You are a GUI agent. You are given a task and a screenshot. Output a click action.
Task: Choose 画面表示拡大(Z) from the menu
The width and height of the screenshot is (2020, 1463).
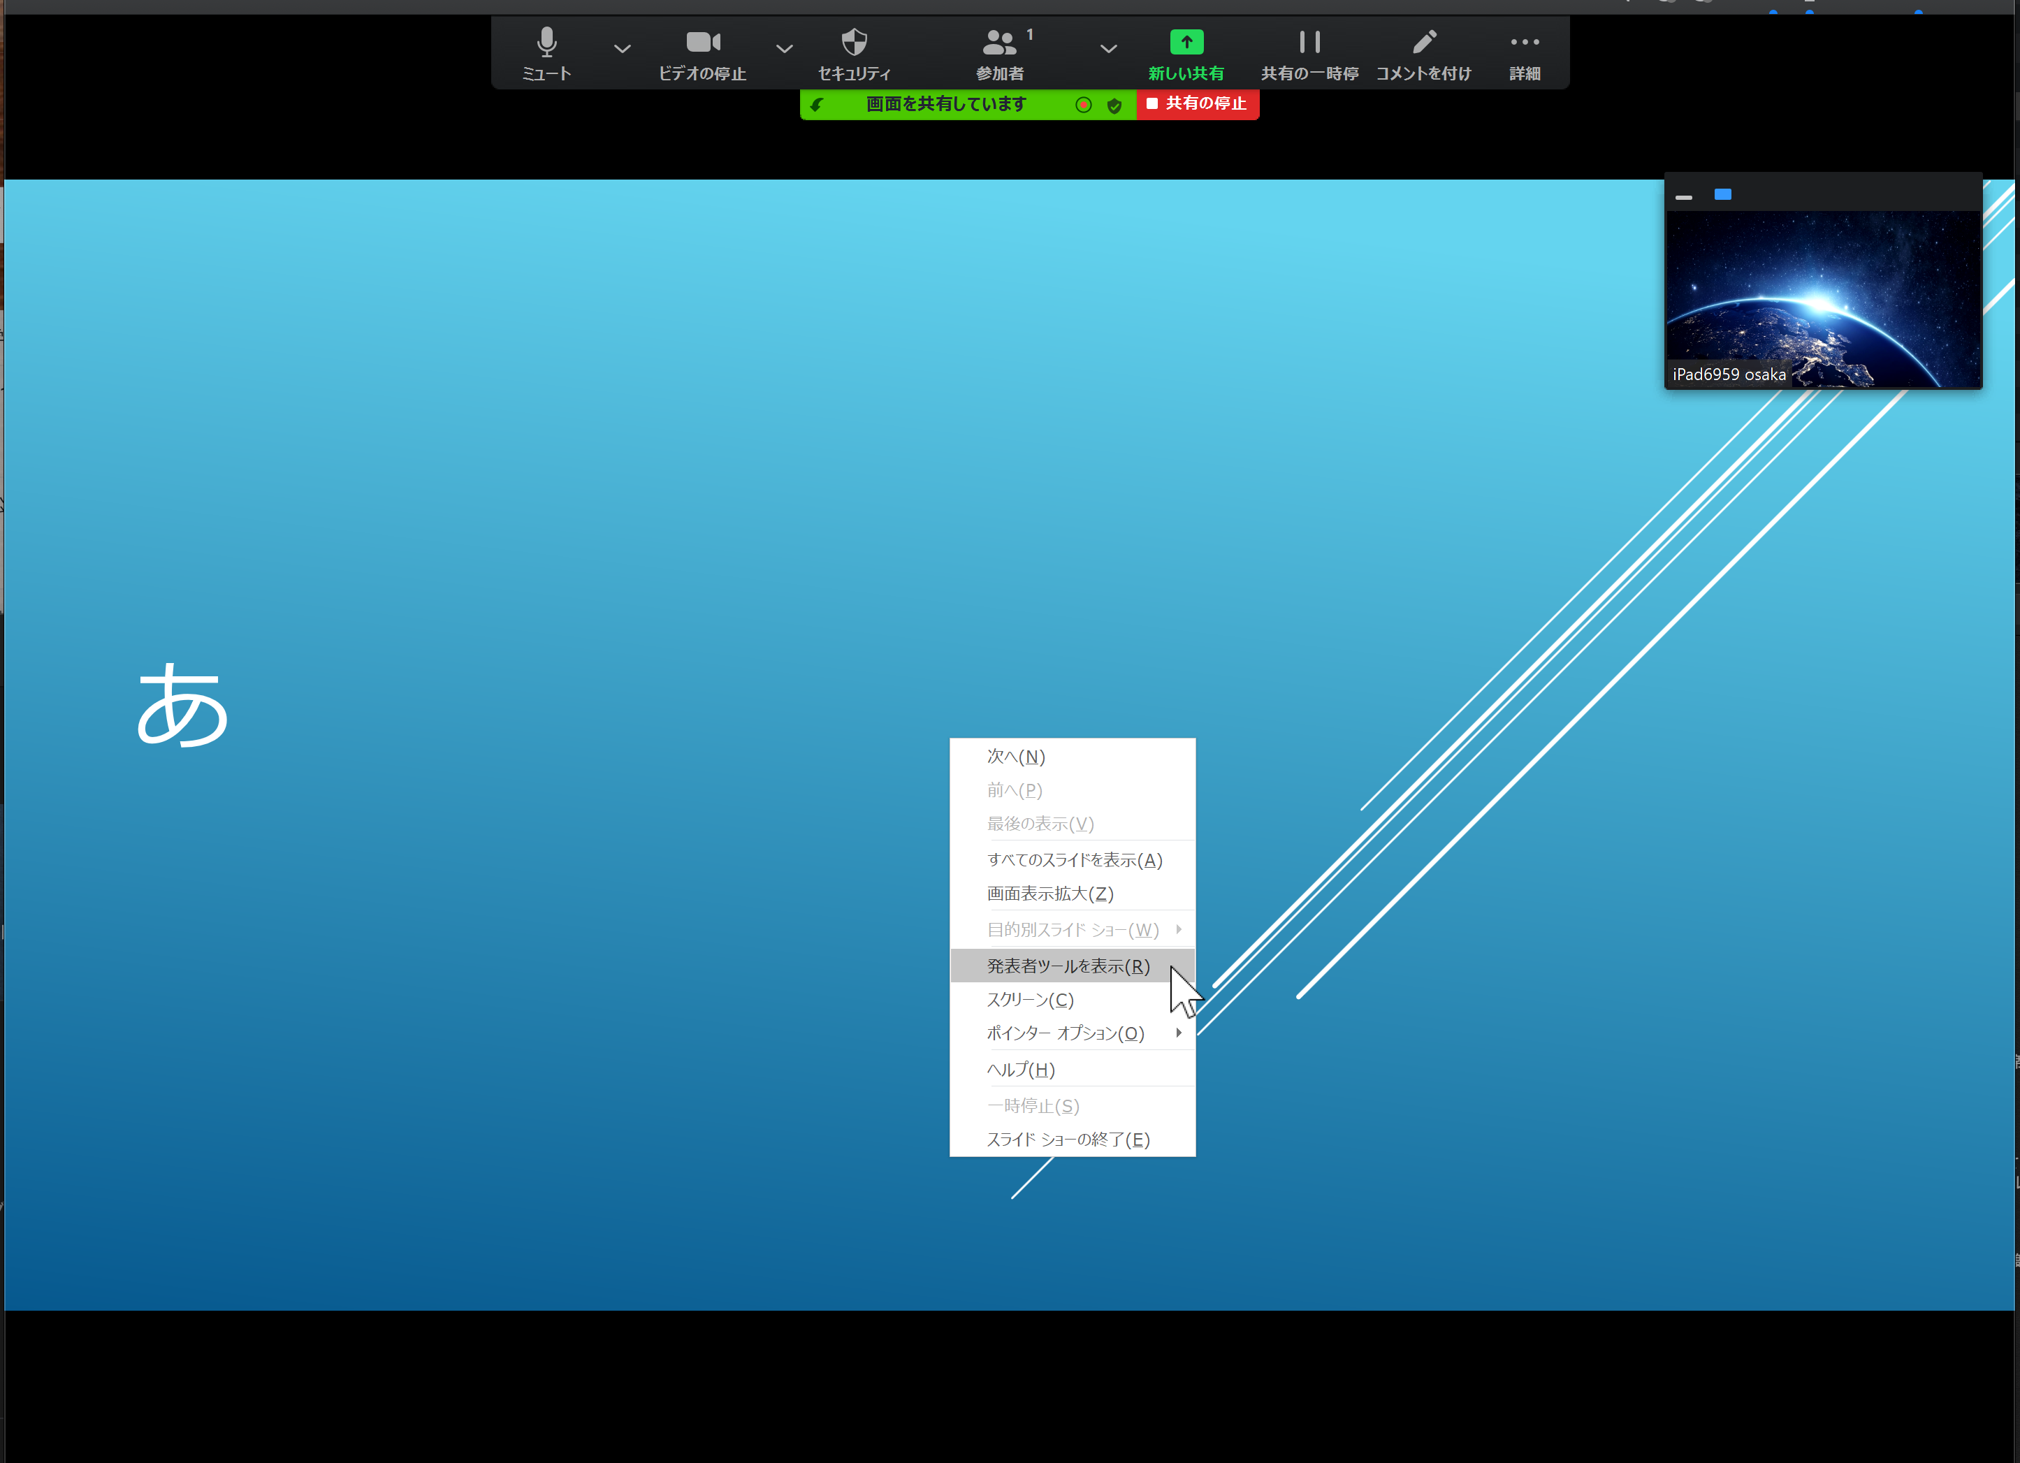1073,893
